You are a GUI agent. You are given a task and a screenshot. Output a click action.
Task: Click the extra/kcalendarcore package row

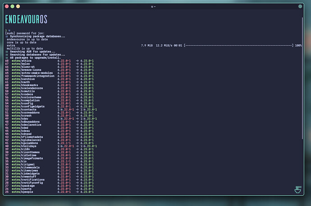50,88
